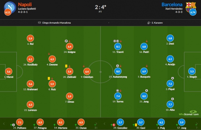Viewport: 201px width, 130px height.
Task: Click the stadium icon beside Diego Armando Maradona
Action: (x=39, y=23)
